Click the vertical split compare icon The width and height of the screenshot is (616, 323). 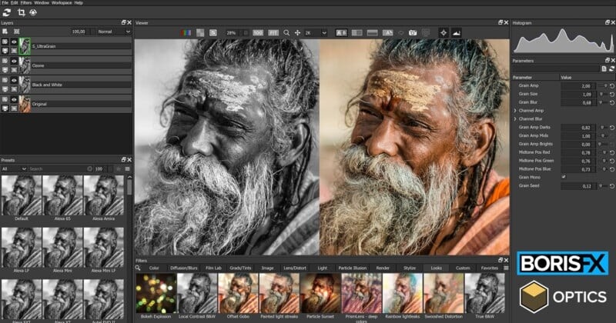(357, 33)
